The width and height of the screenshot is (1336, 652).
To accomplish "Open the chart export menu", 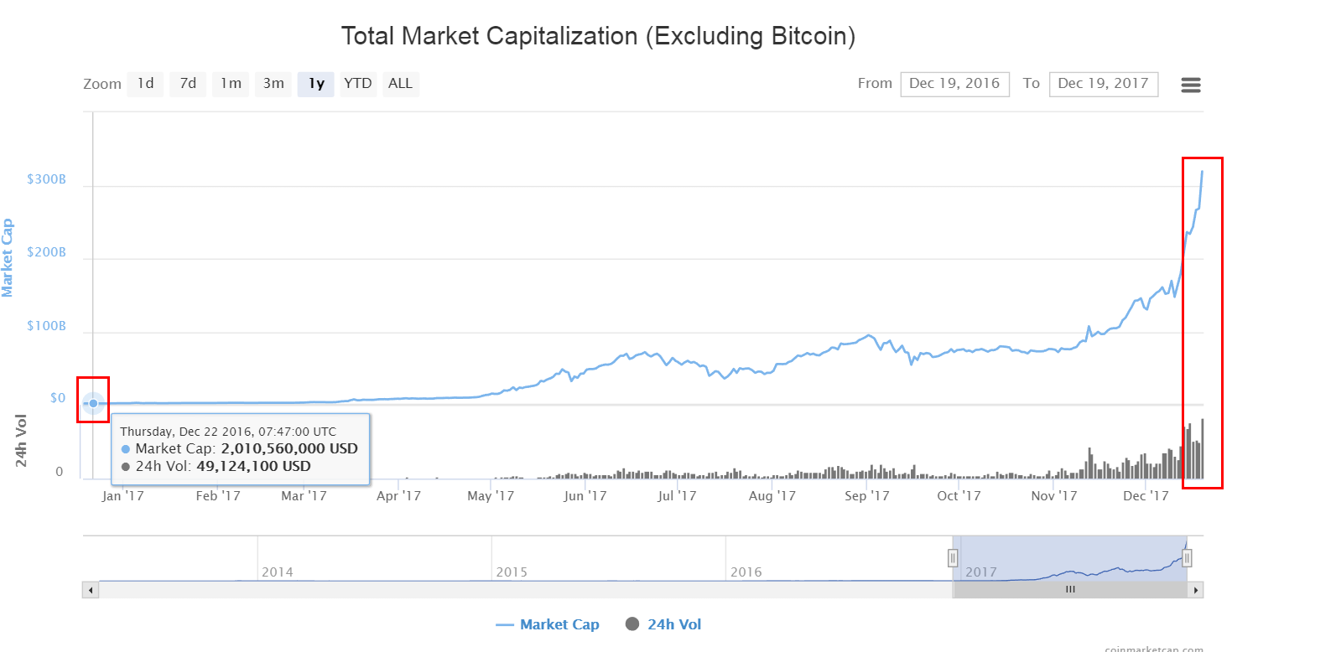I will (x=1190, y=84).
